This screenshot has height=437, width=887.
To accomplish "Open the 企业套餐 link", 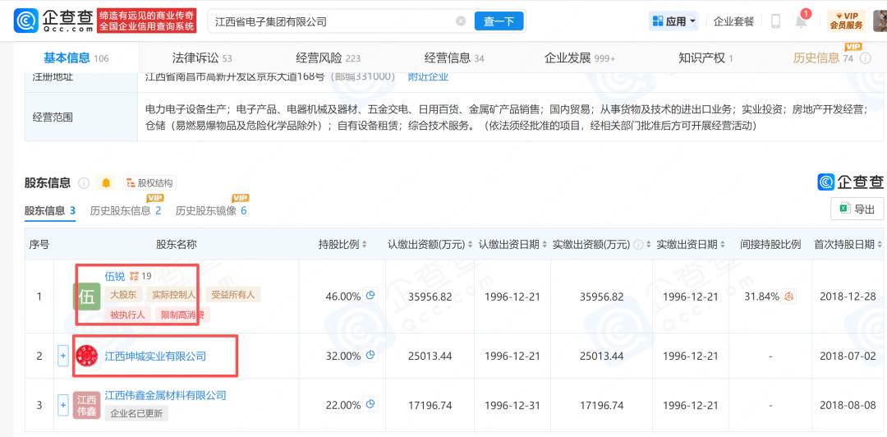I will (x=733, y=21).
